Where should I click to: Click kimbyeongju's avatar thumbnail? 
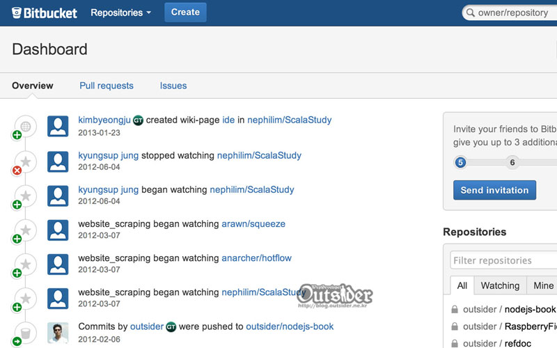[58, 126]
